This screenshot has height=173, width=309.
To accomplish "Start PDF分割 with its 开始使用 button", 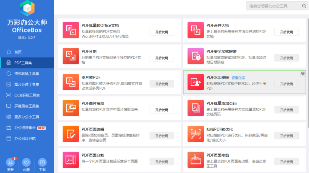I will 162,58.
